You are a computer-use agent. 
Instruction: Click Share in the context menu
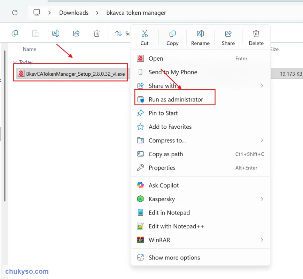(x=228, y=38)
